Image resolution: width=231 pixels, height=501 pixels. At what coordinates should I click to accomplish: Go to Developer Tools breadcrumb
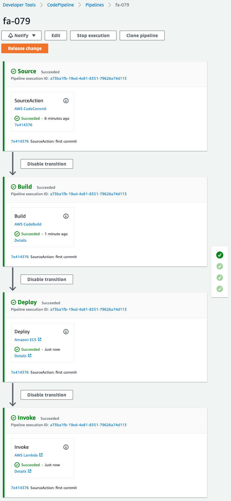[19, 5]
